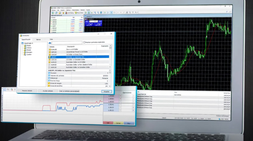Click the symbol search input field
The image size is (253, 141).
coord(67,43)
